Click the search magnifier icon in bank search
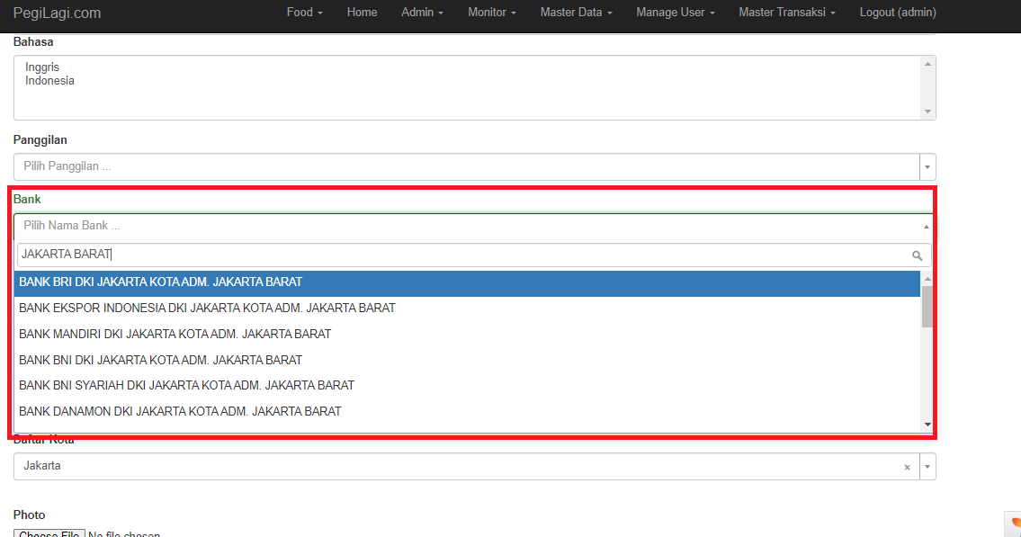The image size is (1021, 537). click(x=917, y=255)
